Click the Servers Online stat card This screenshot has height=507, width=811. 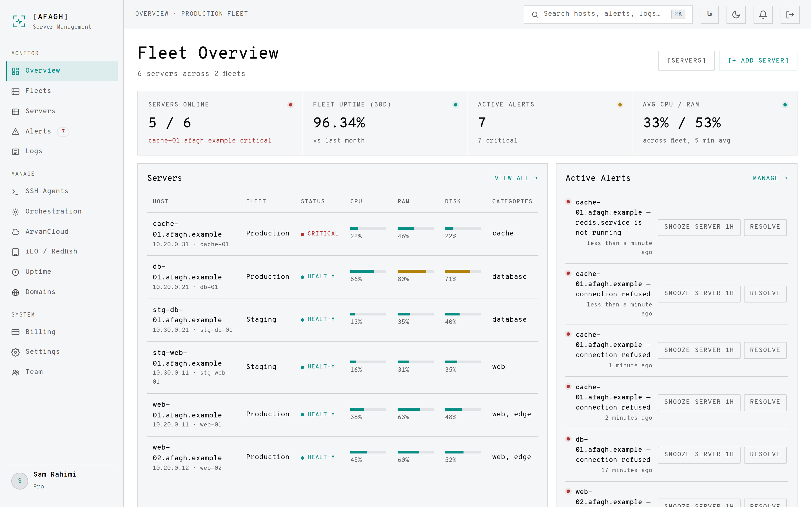coord(220,123)
